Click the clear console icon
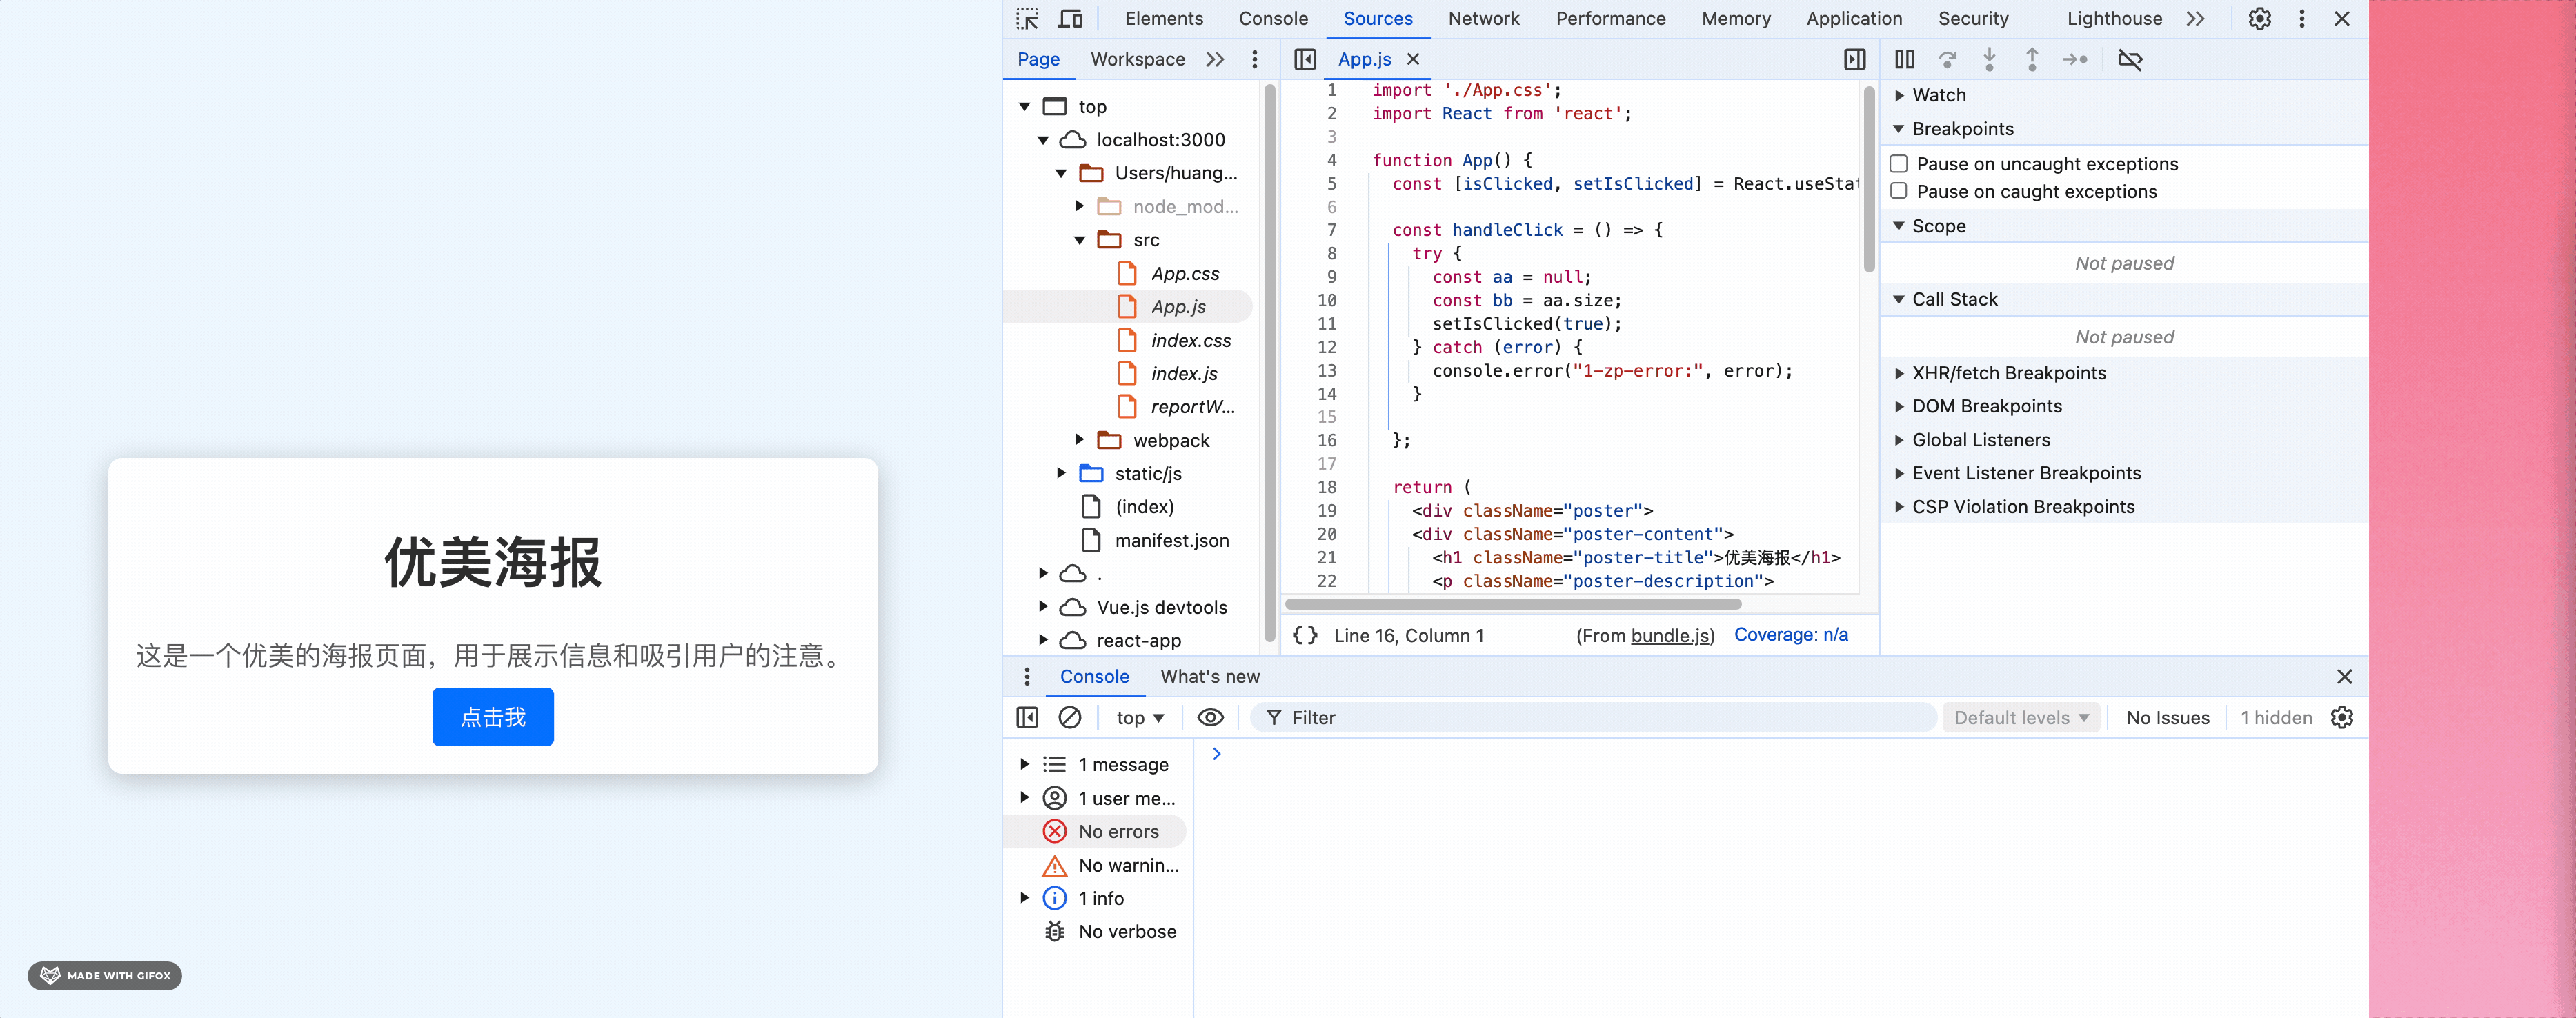The width and height of the screenshot is (2576, 1018). tap(1069, 717)
